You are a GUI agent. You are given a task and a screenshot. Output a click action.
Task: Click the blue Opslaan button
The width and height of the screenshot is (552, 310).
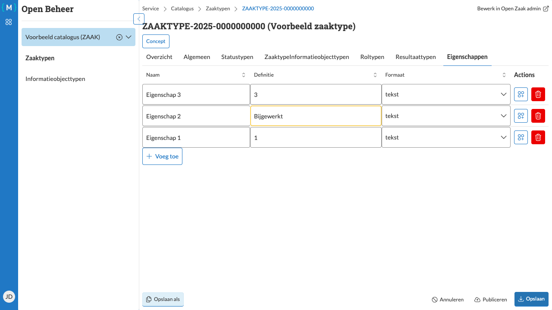pos(531,299)
